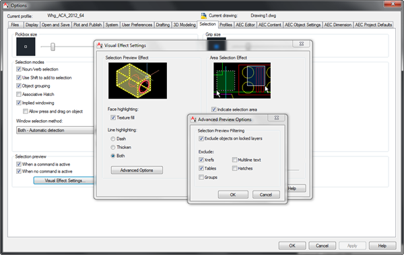Open the Files tab
The image size is (404, 255).
coord(15,25)
